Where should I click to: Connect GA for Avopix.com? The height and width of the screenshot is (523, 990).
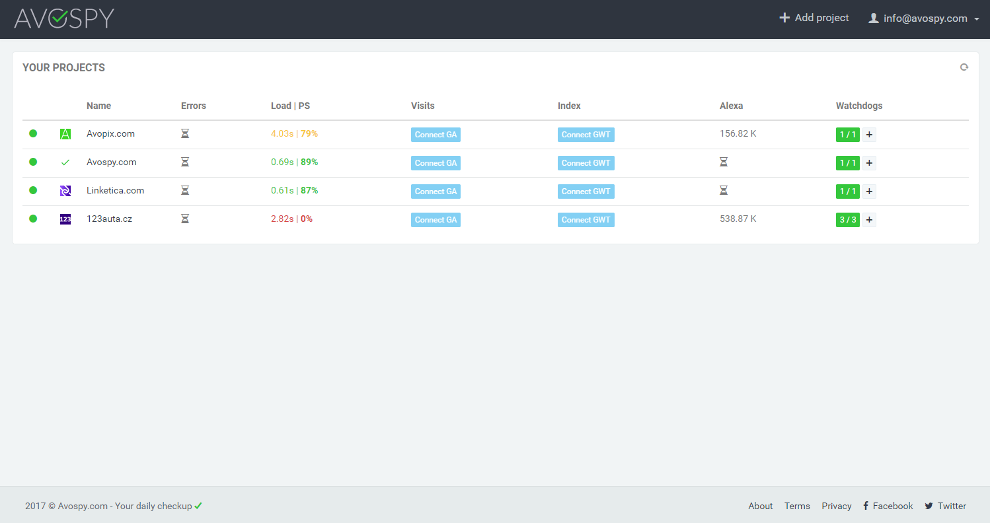click(436, 135)
